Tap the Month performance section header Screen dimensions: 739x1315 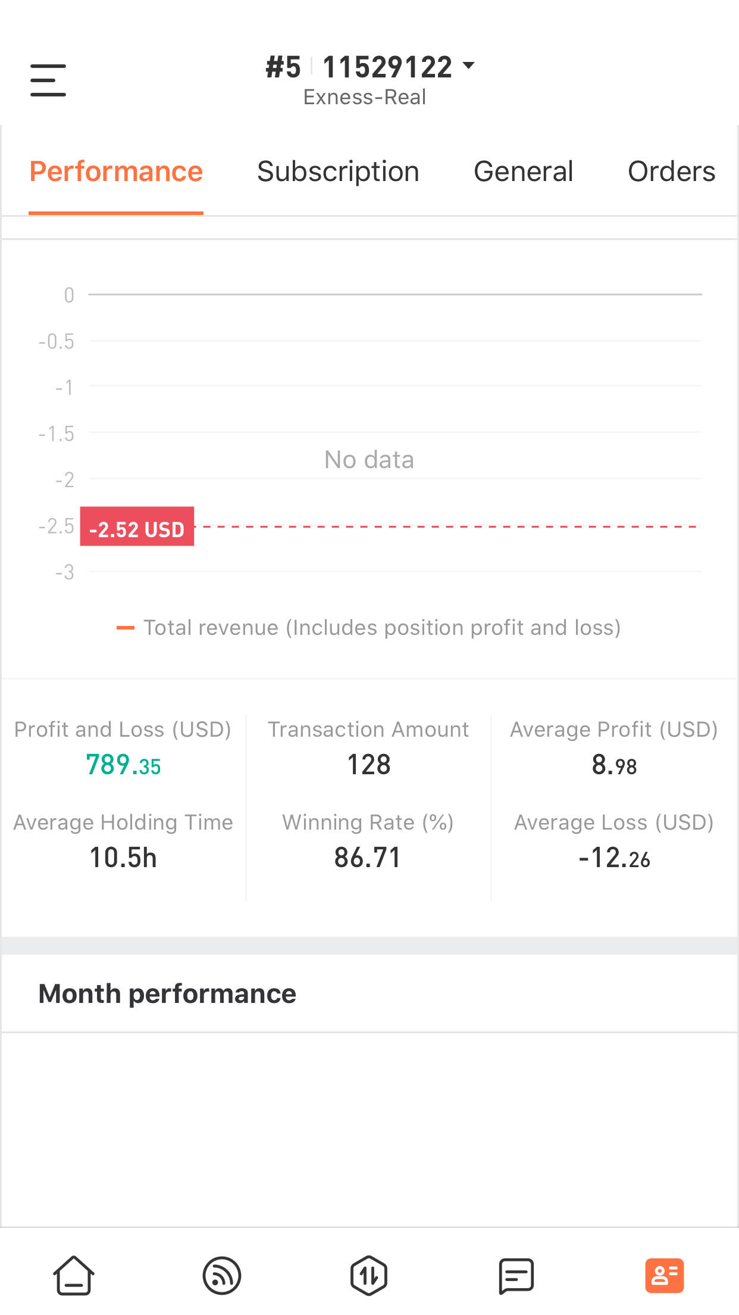[167, 993]
